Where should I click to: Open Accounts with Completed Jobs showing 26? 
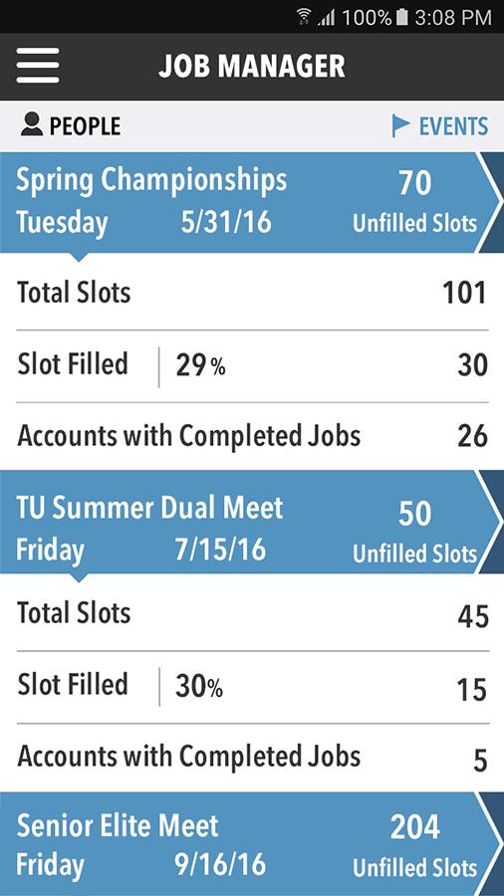coord(252,437)
